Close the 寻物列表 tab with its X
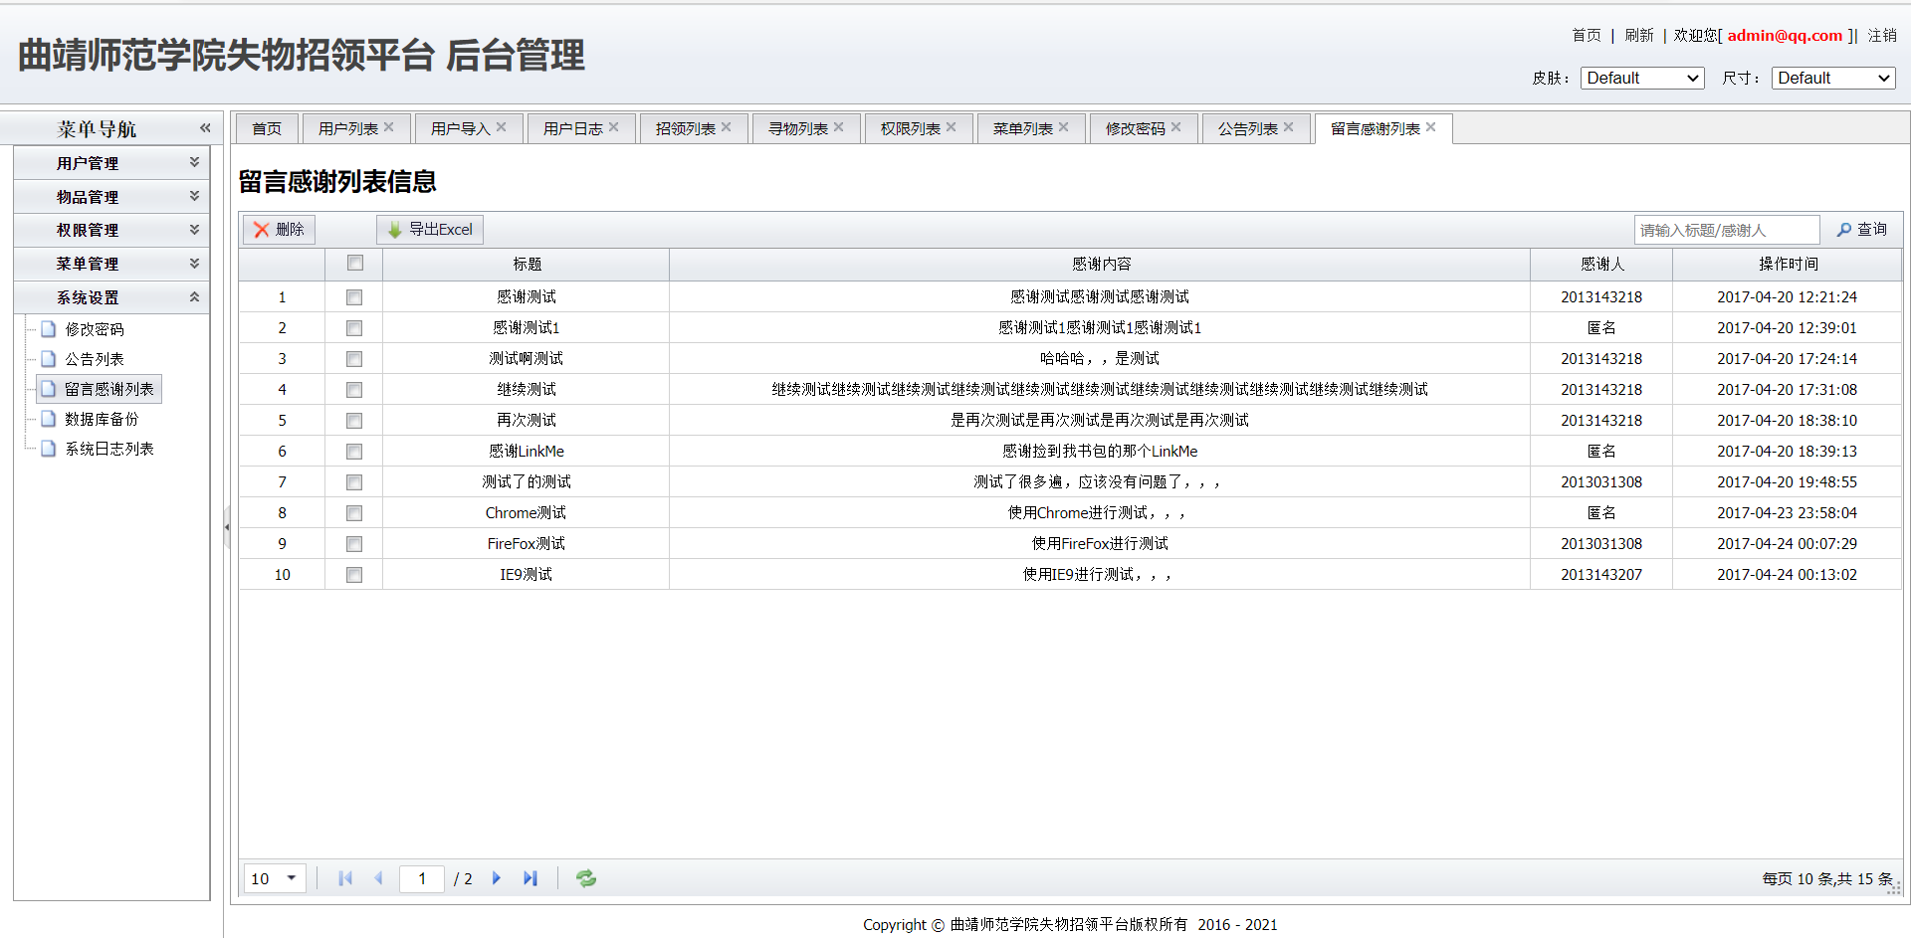 pyautogui.click(x=839, y=127)
